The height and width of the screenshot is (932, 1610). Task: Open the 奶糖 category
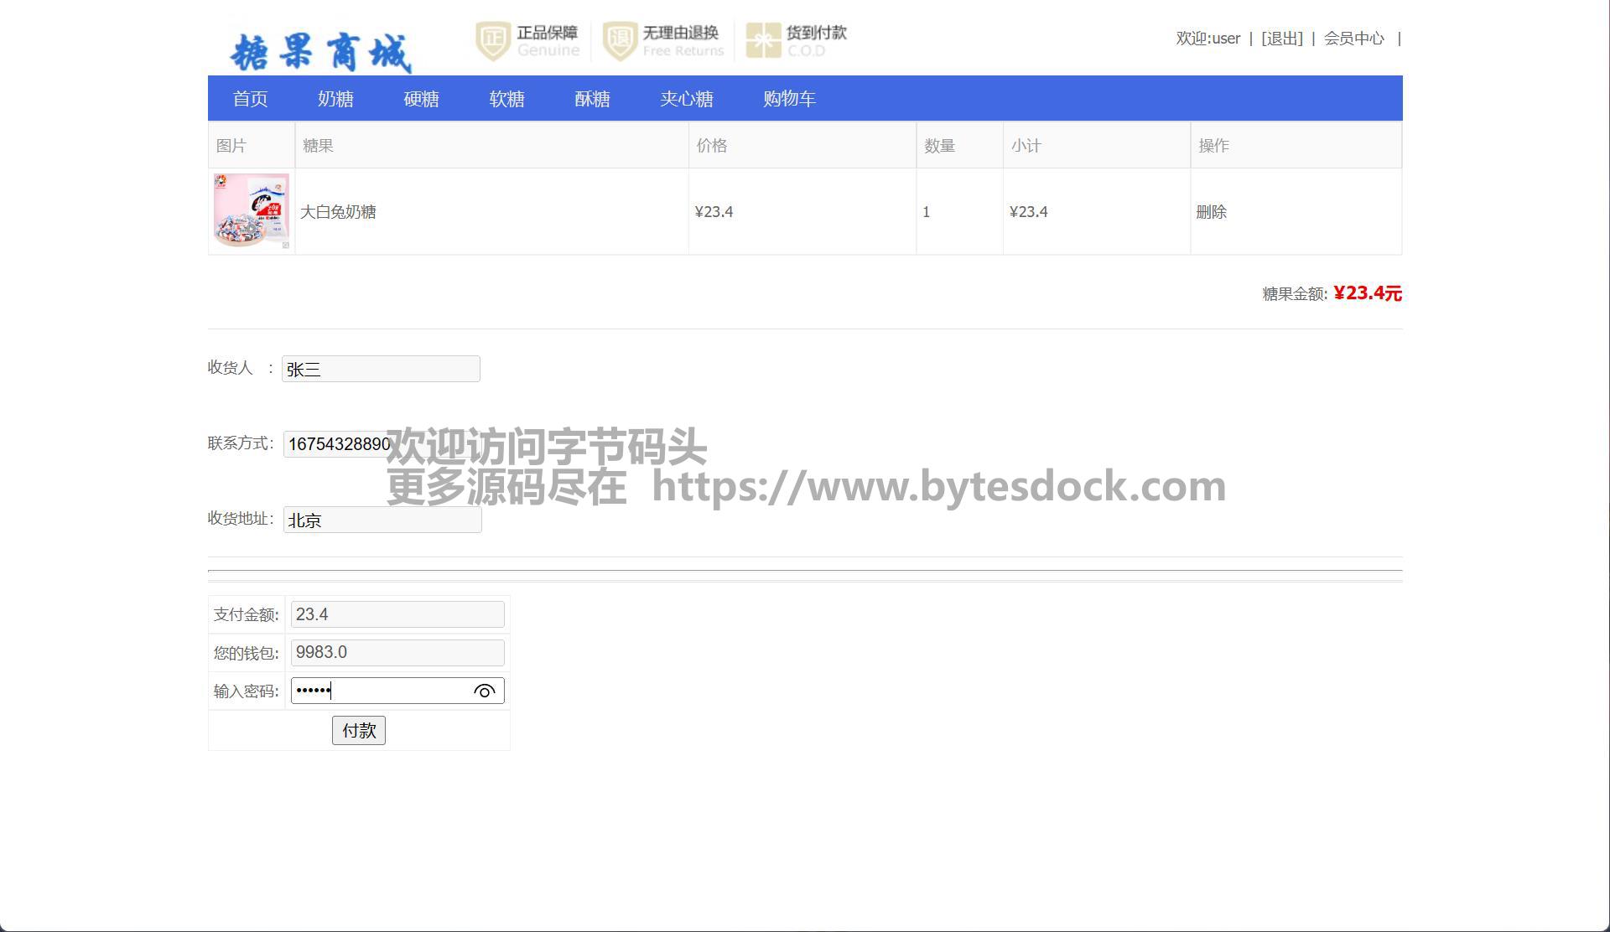(x=335, y=99)
